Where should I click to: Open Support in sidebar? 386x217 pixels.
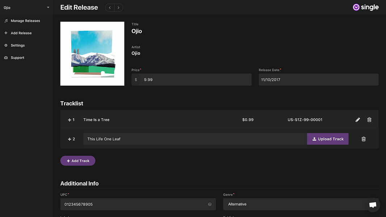(x=17, y=58)
